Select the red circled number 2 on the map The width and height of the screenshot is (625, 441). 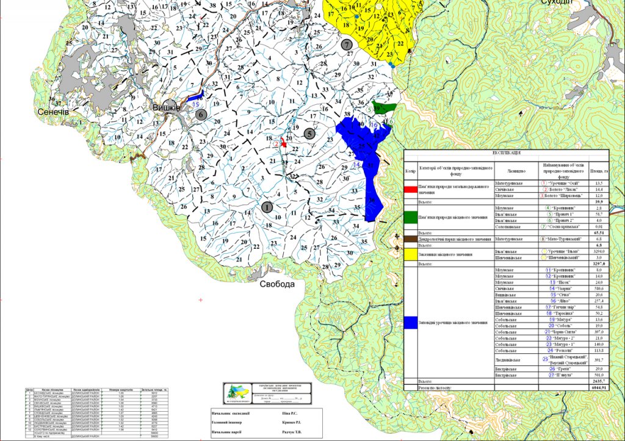point(276,144)
